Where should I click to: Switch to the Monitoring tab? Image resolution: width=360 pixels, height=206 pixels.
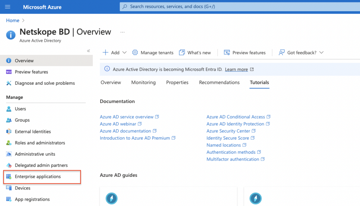click(143, 83)
